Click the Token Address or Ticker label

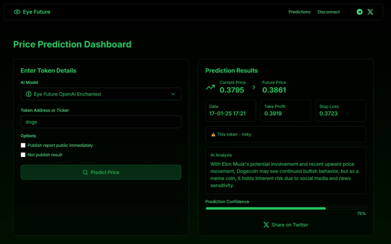(45, 110)
